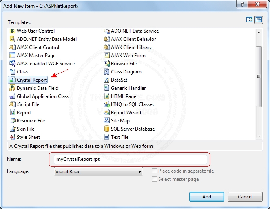Image resolution: width=270 pixels, height=209 pixels.
Task: Click the Cancel button
Action: point(245,197)
